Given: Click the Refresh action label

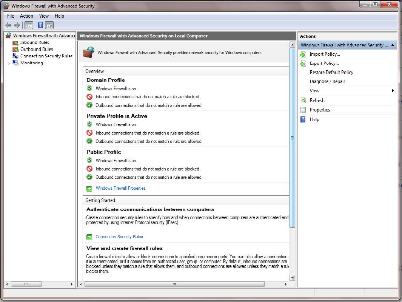Looking at the screenshot, I should click(x=317, y=101).
